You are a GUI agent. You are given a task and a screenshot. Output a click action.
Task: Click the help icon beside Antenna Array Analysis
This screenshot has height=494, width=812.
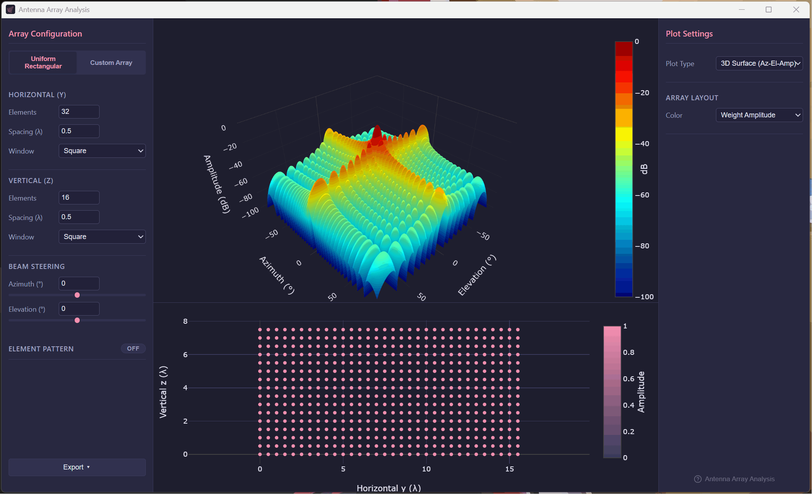[698, 479]
